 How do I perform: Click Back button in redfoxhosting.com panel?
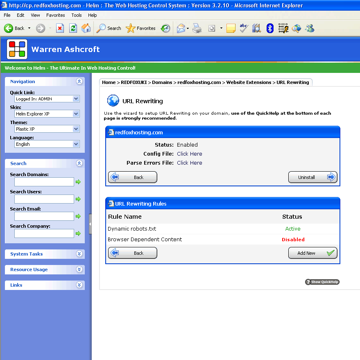point(133,177)
